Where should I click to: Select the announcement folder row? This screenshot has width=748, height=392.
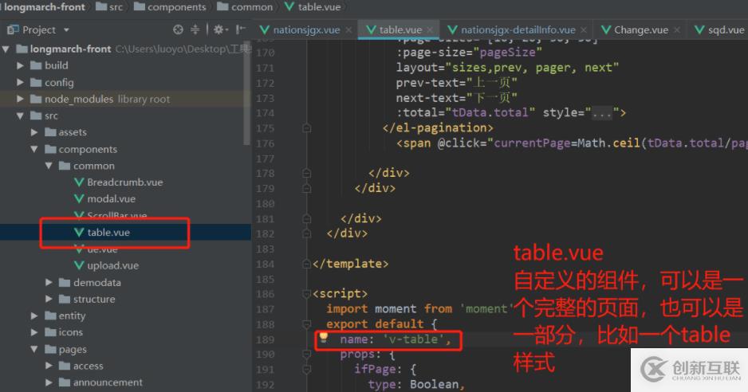[x=125, y=382]
